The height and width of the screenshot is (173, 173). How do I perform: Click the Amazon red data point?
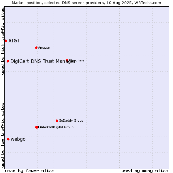tap(36, 48)
